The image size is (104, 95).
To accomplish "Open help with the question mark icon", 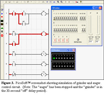I will (81, 2).
